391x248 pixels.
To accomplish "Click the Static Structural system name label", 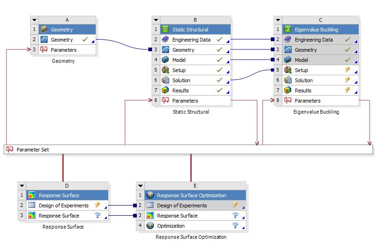I will click(191, 112).
